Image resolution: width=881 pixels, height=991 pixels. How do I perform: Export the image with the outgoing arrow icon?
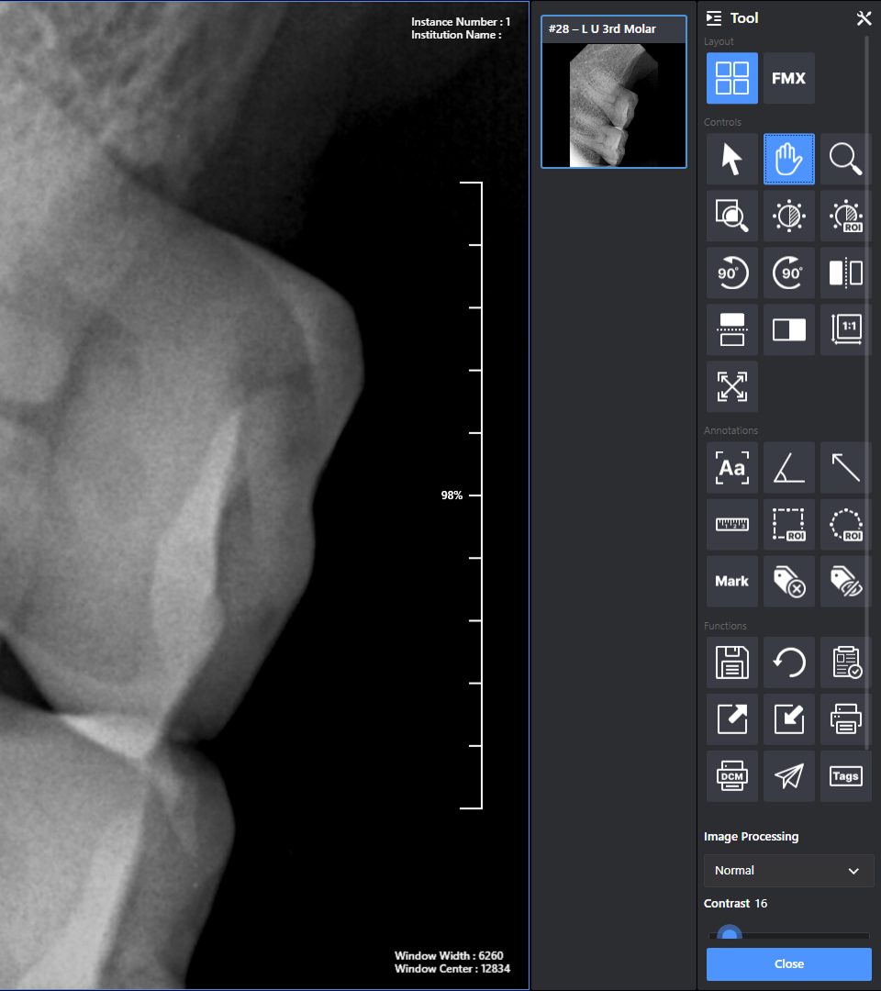731,719
